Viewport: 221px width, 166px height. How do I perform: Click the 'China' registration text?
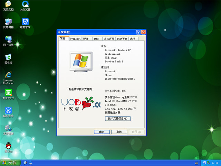coord(108,75)
